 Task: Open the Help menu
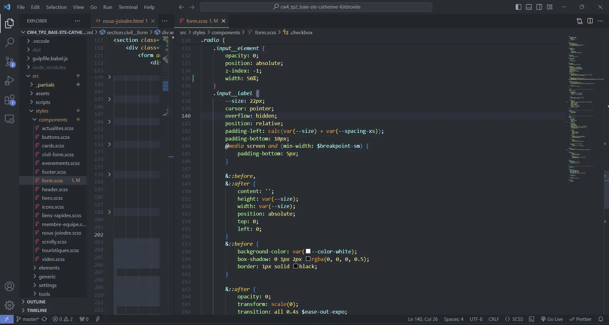[149, 7]
